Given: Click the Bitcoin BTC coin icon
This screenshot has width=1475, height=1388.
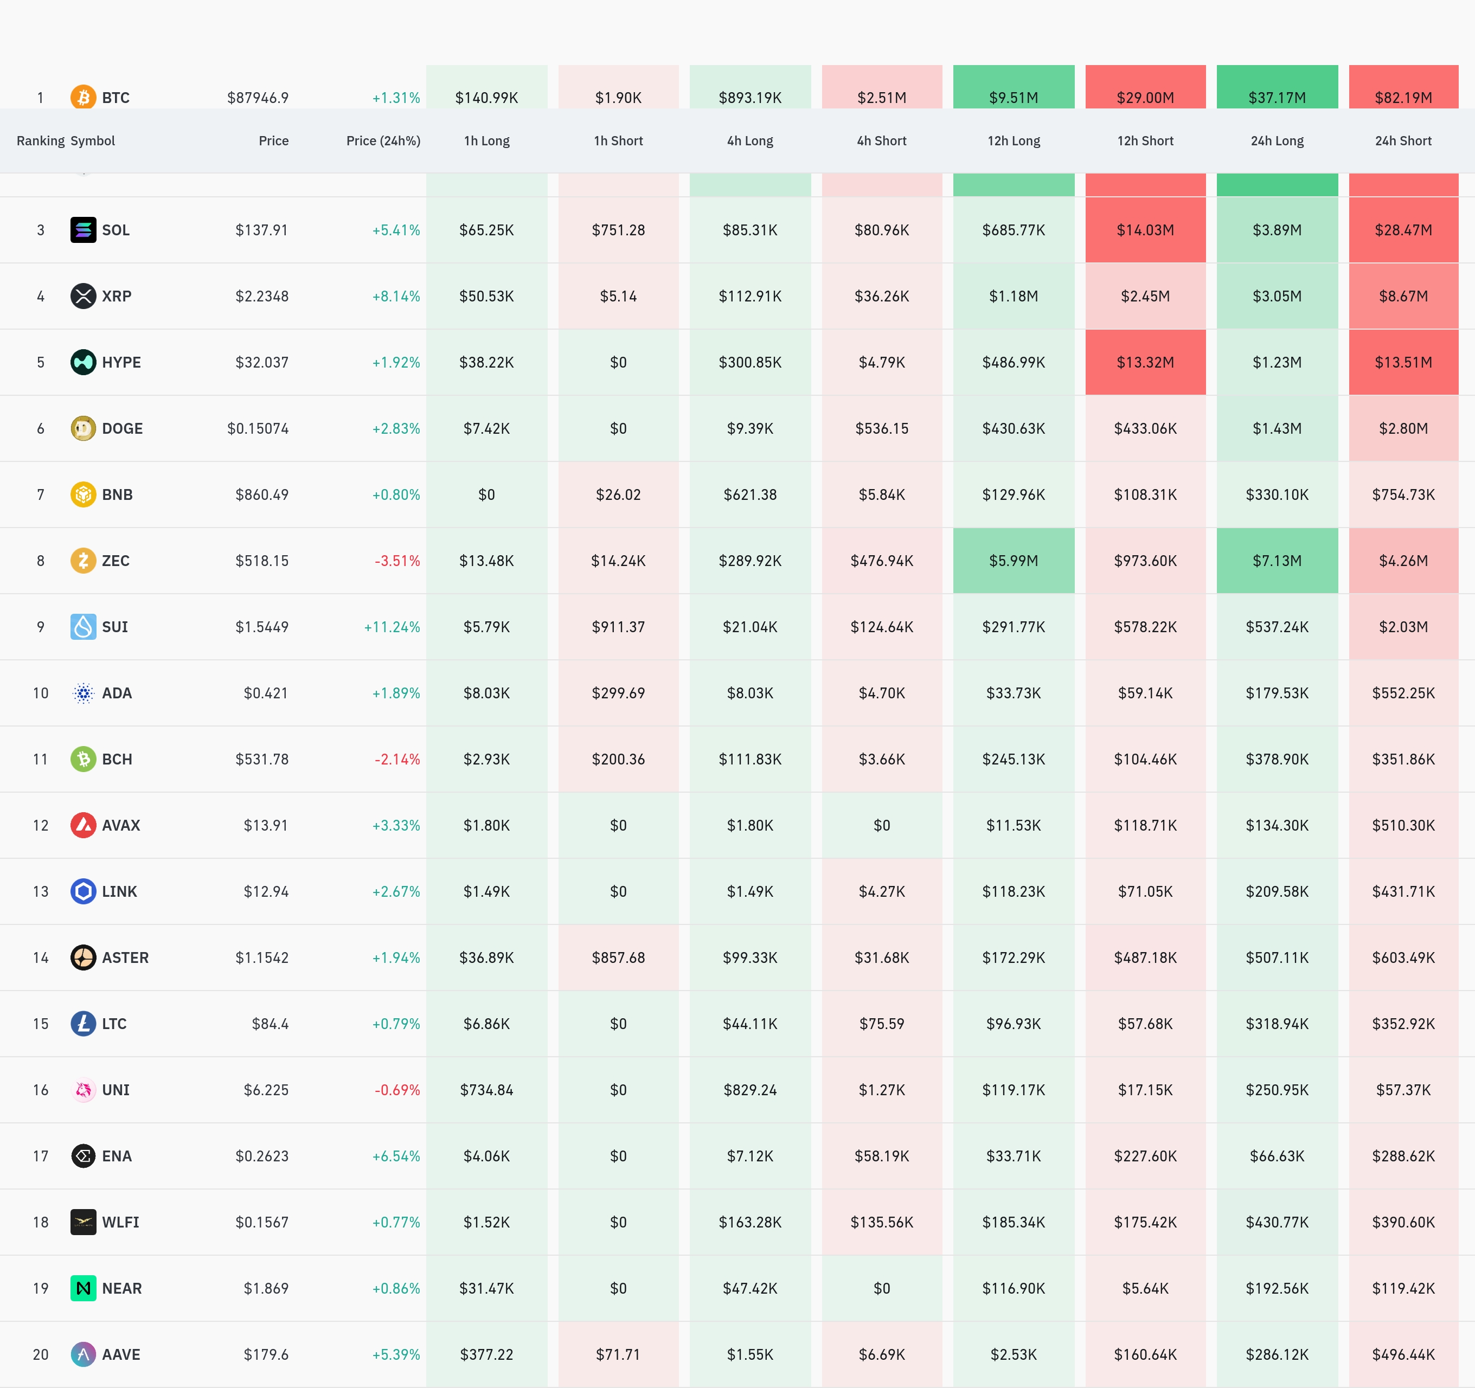Looking at the screenshot, I should [x=83, y=97].
